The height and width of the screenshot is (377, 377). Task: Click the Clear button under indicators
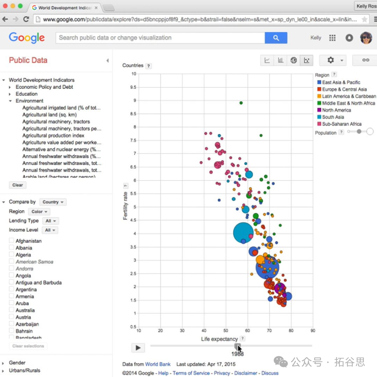pyautogui.click(x=18, y=185)
